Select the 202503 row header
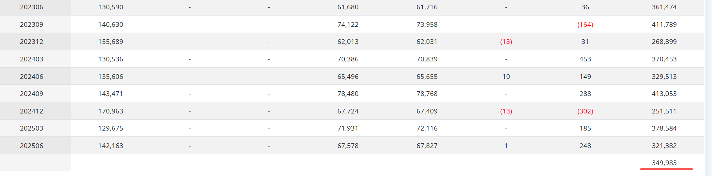Viewport: 712px width, 176px height. 32,128
